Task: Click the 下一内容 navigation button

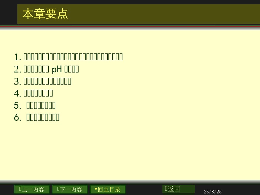Action: 69,189
